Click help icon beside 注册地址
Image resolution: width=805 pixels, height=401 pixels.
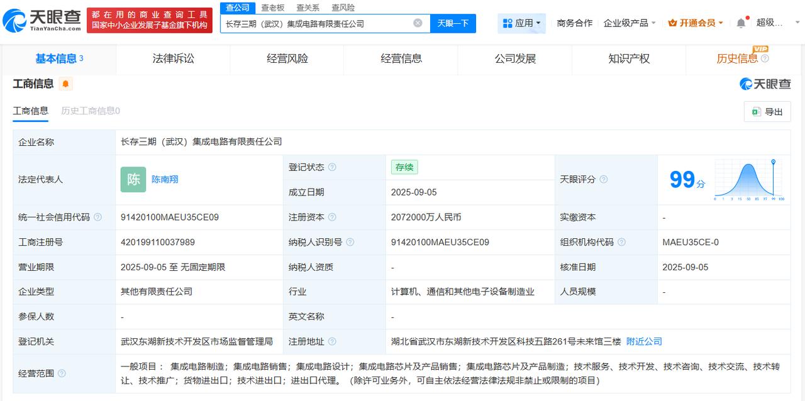point(332,341)
